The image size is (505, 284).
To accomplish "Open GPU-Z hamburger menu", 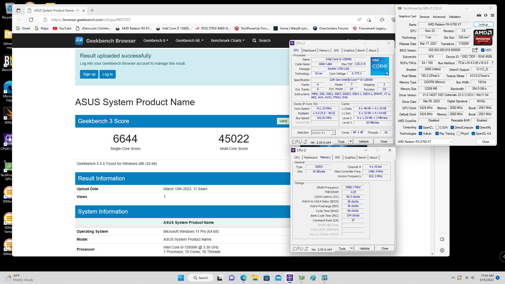I will tap(493, 16).
